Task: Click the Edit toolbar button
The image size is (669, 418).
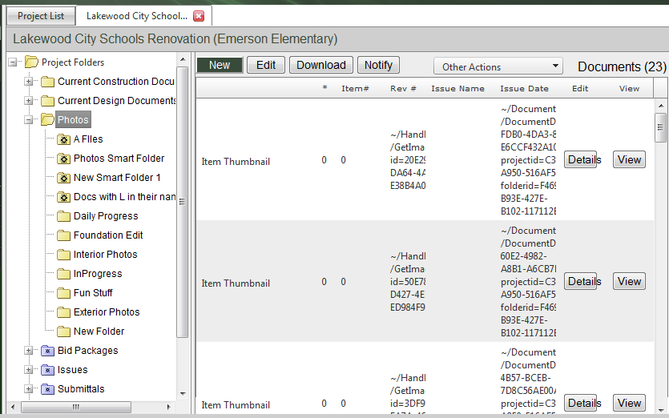Action: 266,65
